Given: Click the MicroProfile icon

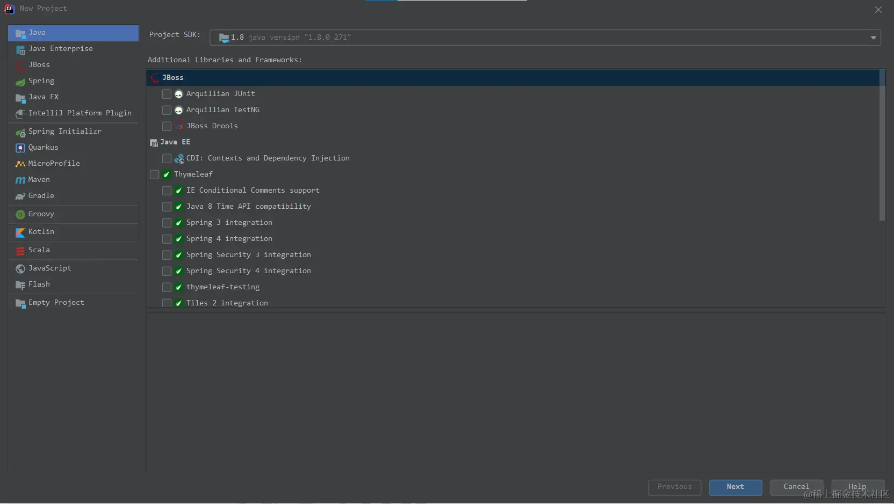Looking at the screenshot, I should pyautogui.click(x=20, y=164).
